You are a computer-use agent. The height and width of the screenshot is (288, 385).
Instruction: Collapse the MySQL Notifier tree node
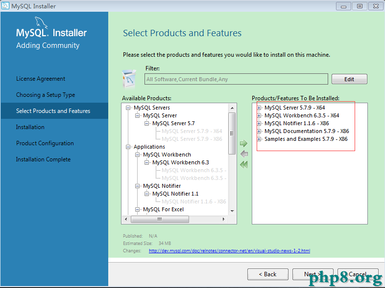(x=137, y=186)
